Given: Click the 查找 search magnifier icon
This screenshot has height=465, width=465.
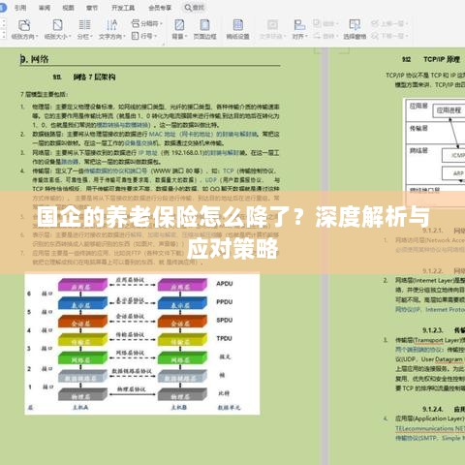Looking at the screenshot, I should 188,8.
